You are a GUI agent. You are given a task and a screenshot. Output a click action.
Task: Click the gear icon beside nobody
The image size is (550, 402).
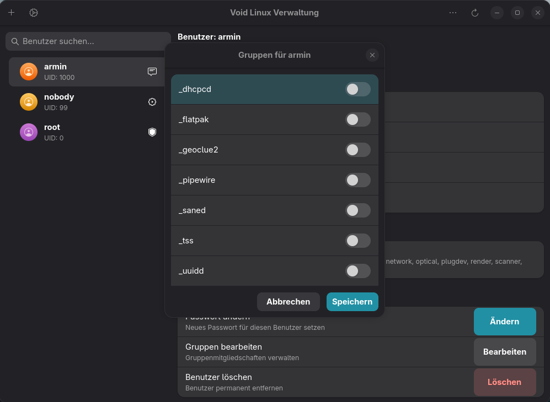(152, 102)
